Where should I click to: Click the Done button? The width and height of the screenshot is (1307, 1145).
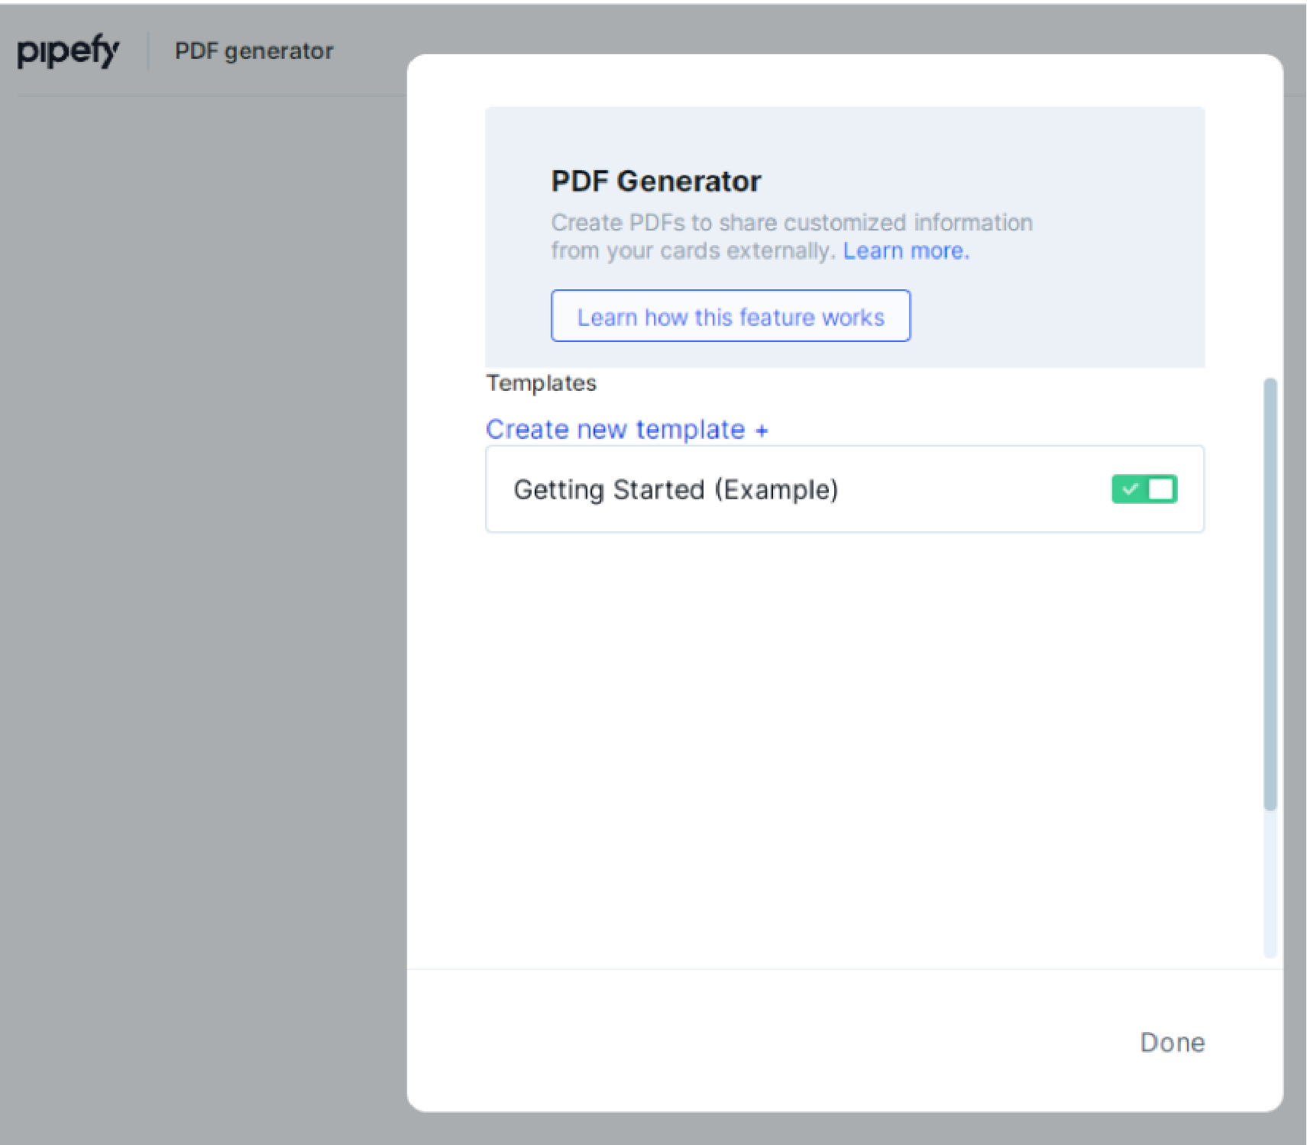[x=1172, y=1042]
